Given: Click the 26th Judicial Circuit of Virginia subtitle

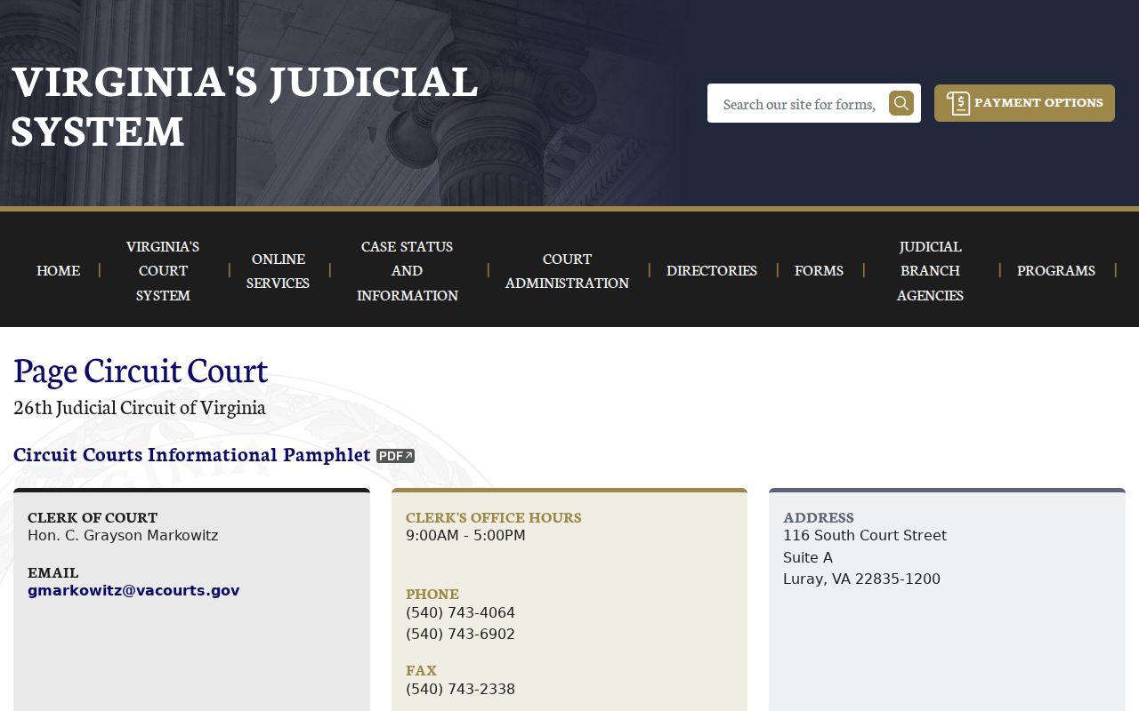Looking at the screenshot, I should pos(140,407).
